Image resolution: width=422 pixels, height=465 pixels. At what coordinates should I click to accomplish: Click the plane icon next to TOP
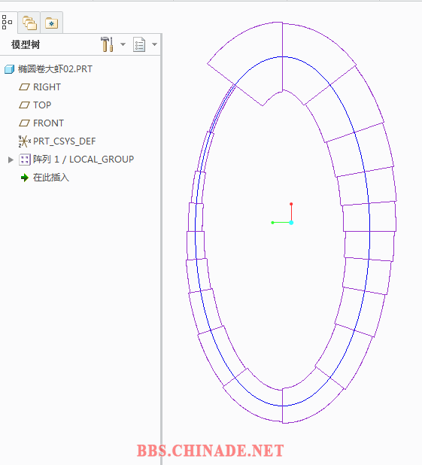tap(24, 105)
